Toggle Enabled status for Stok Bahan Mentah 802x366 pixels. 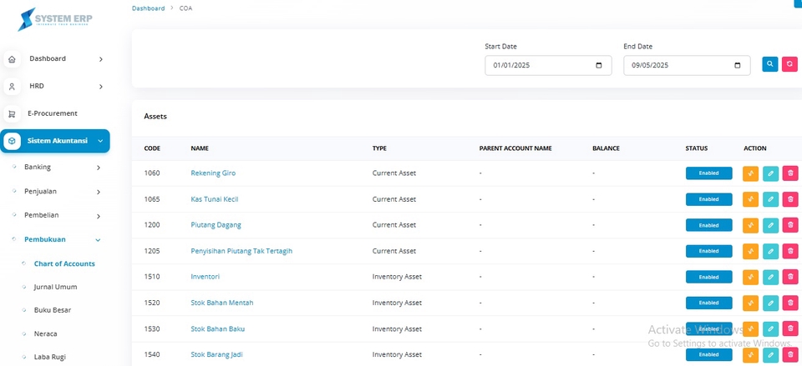coord(709,303)
